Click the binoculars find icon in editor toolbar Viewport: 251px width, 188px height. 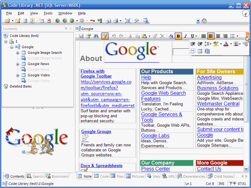tap(96, 36)
